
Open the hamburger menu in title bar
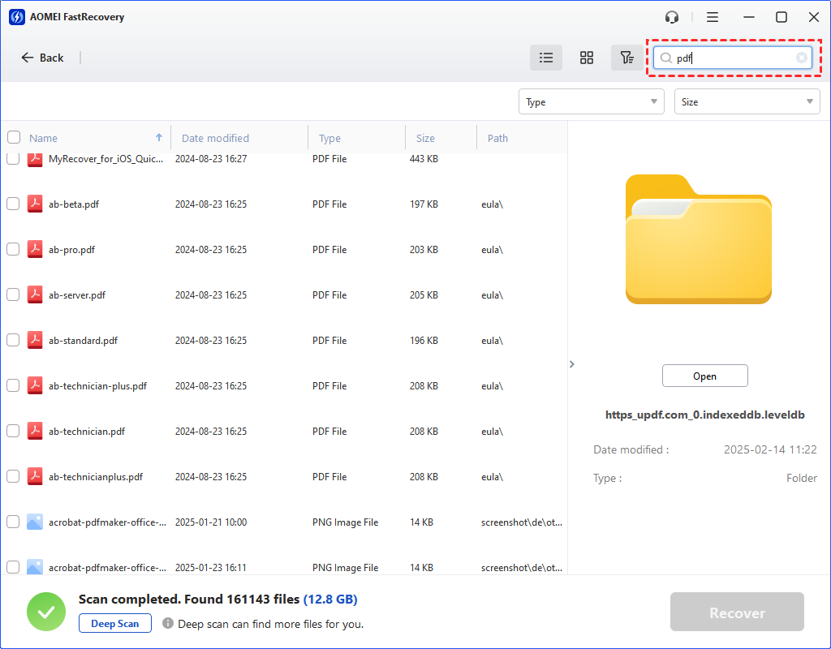click(x=713, y=17)
